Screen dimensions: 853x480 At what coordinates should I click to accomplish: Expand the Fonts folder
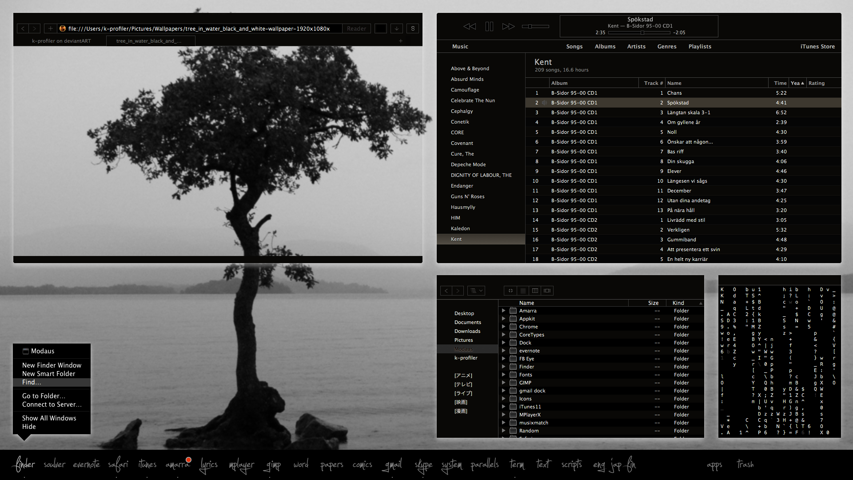[503, 375]
